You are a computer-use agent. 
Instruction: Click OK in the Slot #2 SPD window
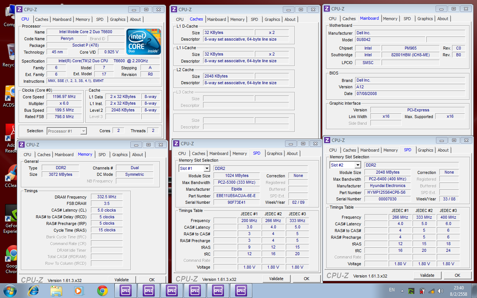pos(458,275)
